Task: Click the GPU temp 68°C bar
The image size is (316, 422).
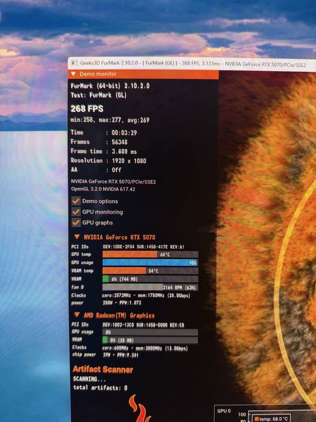Action: [150, 254]
